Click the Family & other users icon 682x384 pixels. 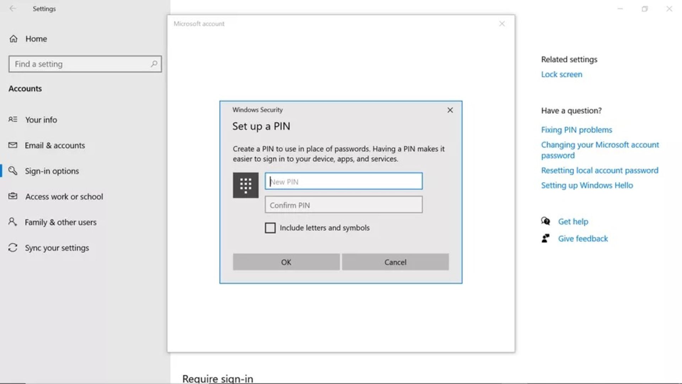tap(13, 222)
